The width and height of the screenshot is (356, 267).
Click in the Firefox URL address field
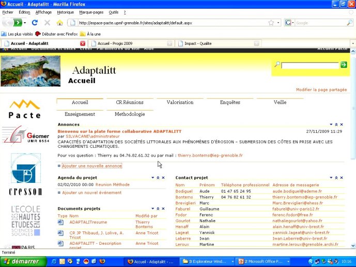173,23
